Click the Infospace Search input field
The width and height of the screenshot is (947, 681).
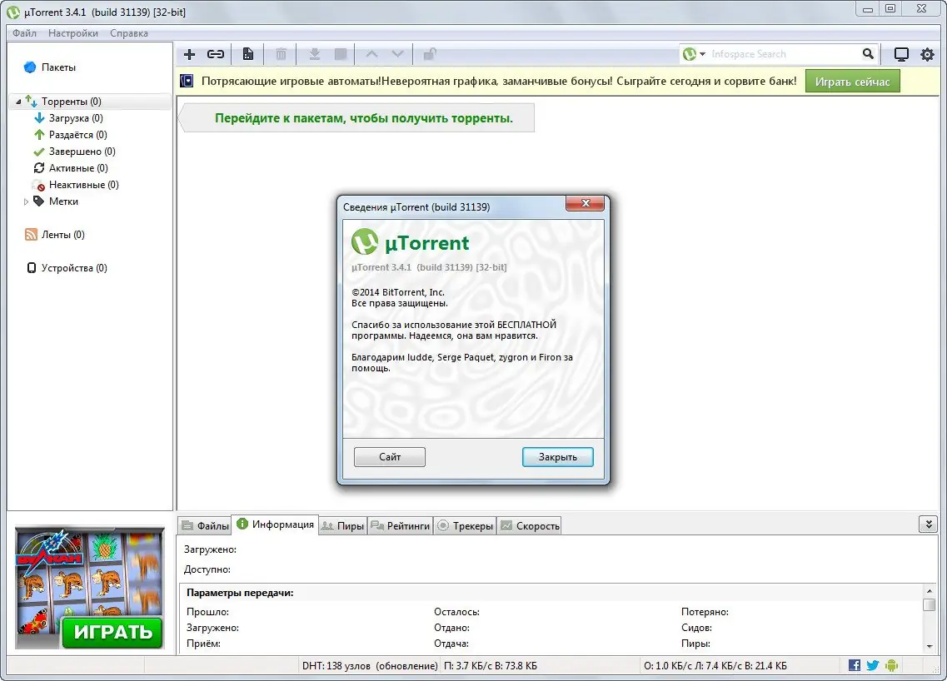pyautogui.click(x=782, y=54)
